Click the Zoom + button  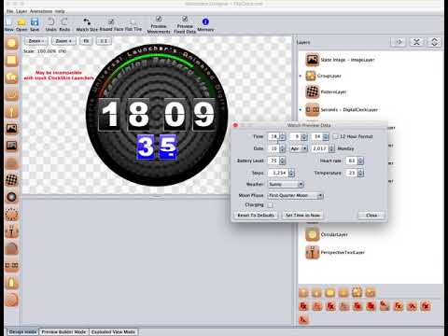click(x=63, y=41)
